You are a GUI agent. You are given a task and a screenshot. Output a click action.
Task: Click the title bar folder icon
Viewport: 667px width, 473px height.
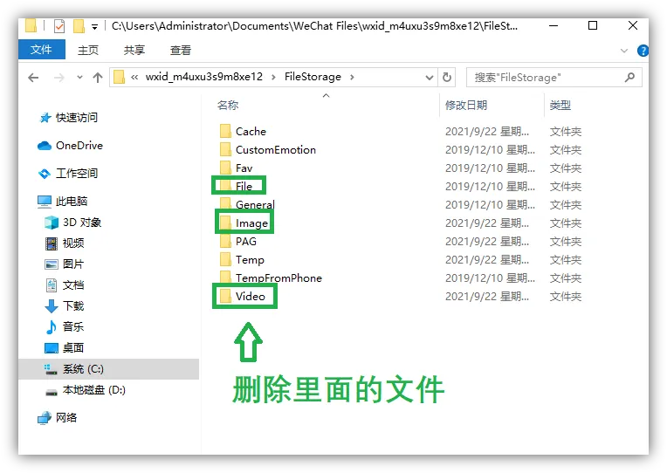pyautogui.click(x=31, y=25)
